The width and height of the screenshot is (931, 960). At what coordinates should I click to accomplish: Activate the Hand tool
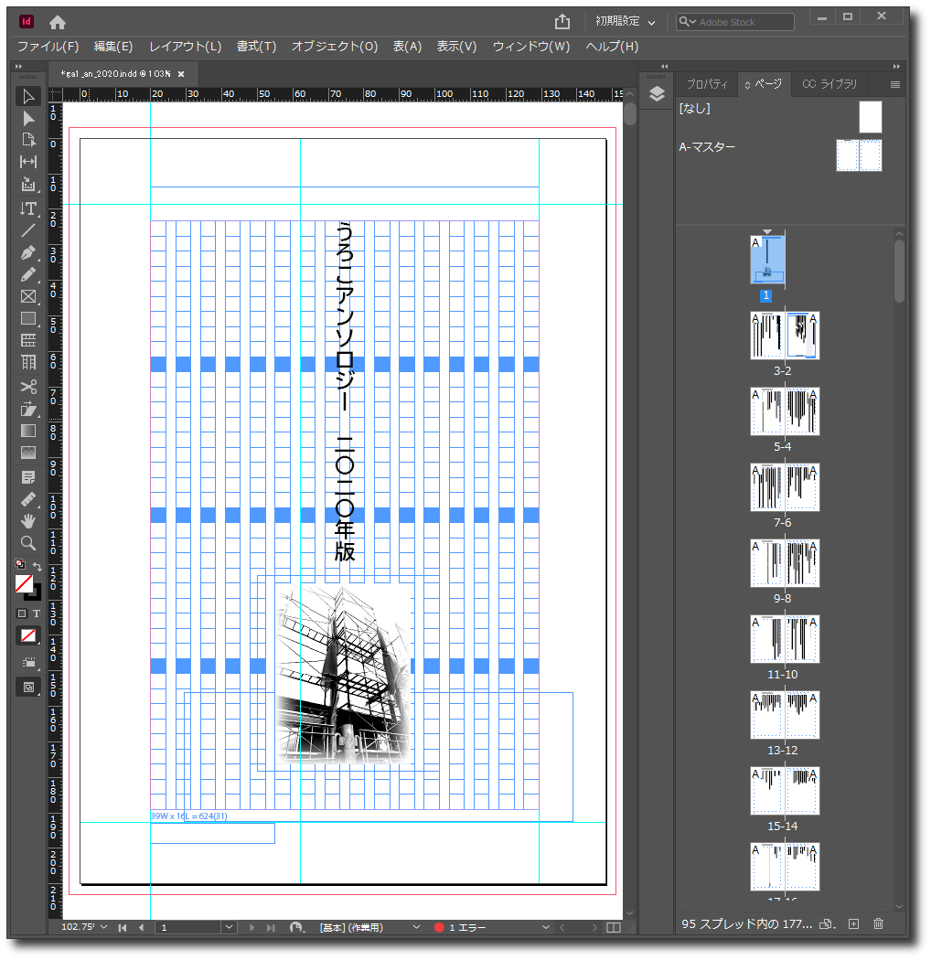(x=28, y=520)
